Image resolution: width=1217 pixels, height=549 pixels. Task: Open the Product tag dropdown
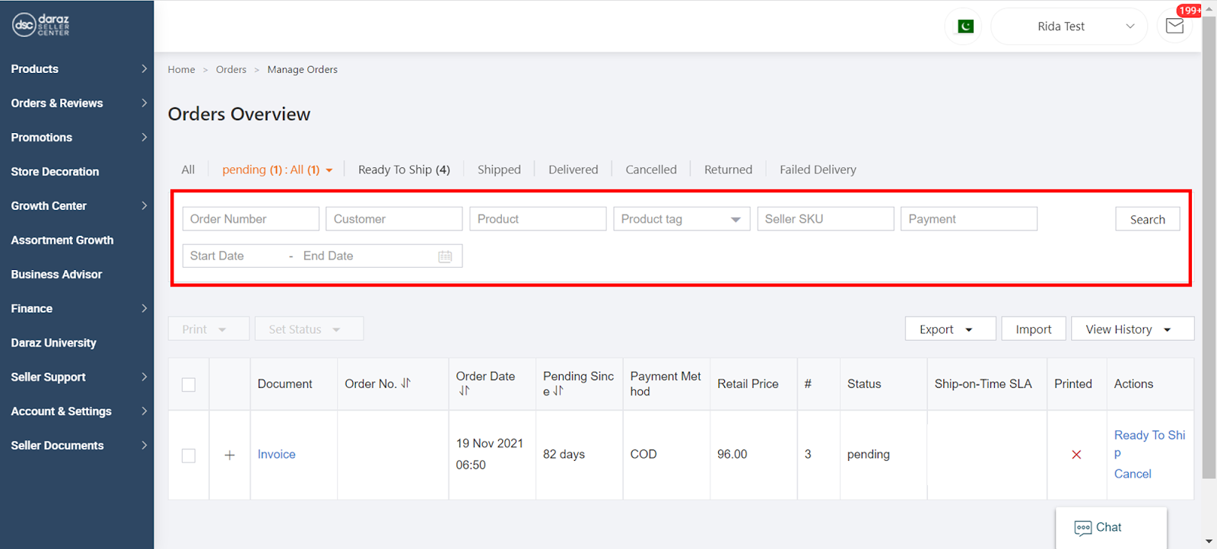682,219
